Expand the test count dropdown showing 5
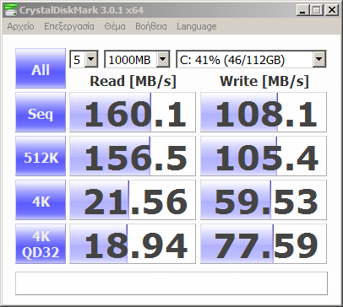 91,59
